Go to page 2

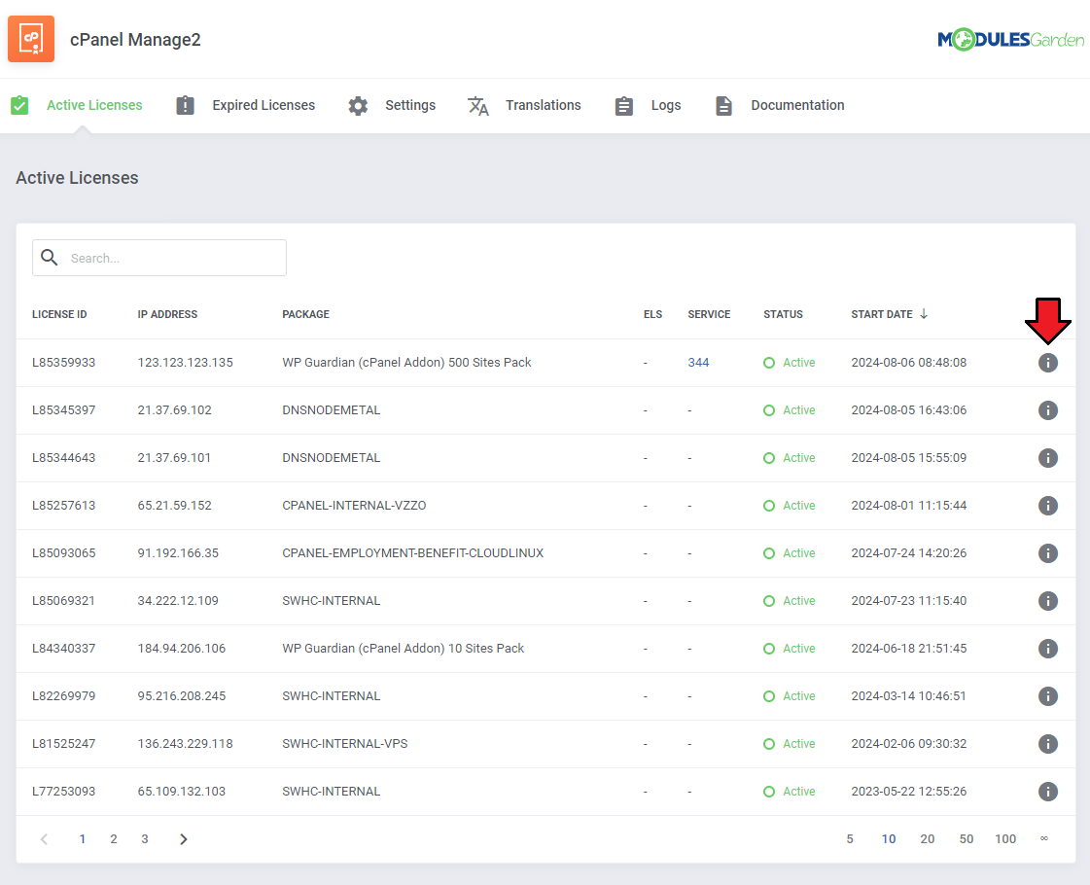click(114, 839)
